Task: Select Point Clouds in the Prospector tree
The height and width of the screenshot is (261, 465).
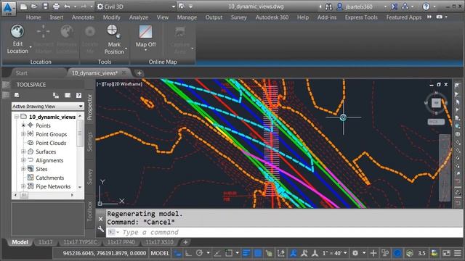Action: 51,143
